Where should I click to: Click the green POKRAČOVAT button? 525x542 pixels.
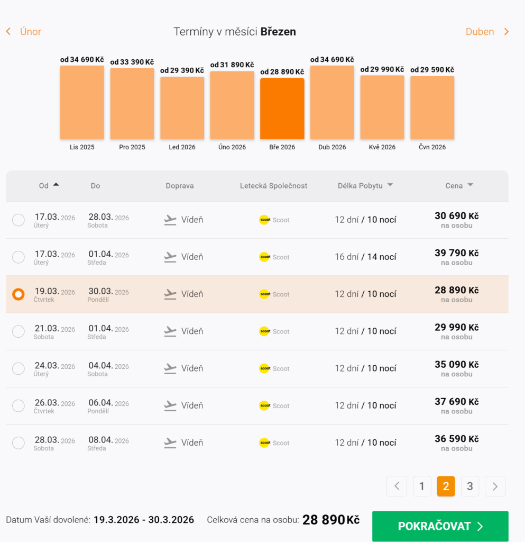tap(440, 526)
